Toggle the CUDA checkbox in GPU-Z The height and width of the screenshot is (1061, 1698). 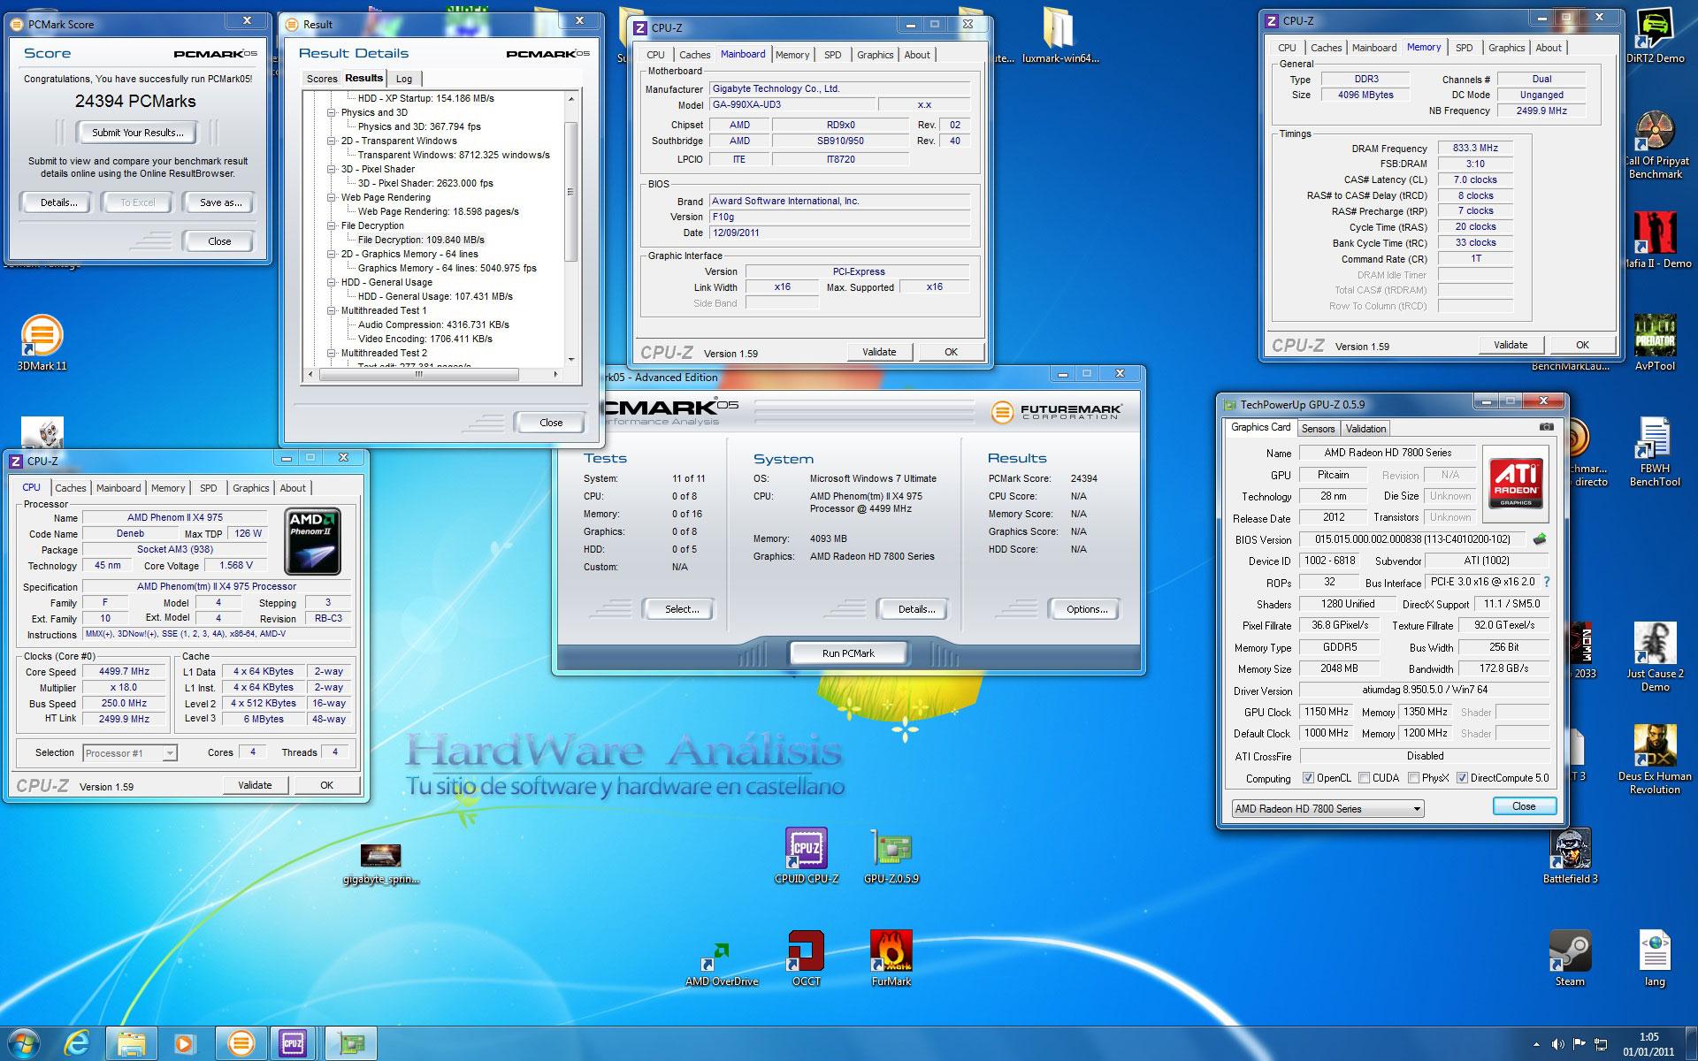pos(1365,778)
